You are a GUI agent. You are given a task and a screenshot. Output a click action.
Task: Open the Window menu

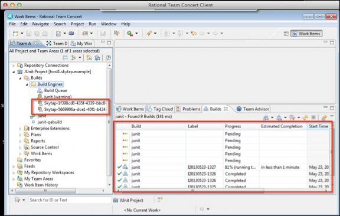click(109, 24)
